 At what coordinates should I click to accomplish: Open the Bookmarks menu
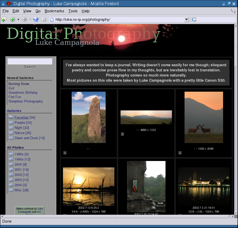[x=54, y=11]
